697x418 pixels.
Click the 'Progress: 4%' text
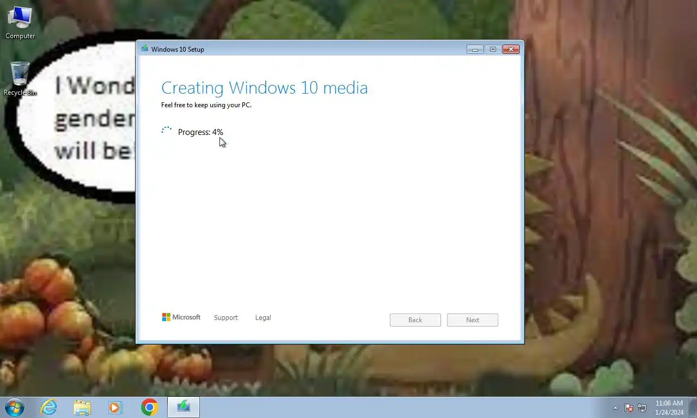click(200, 132)
